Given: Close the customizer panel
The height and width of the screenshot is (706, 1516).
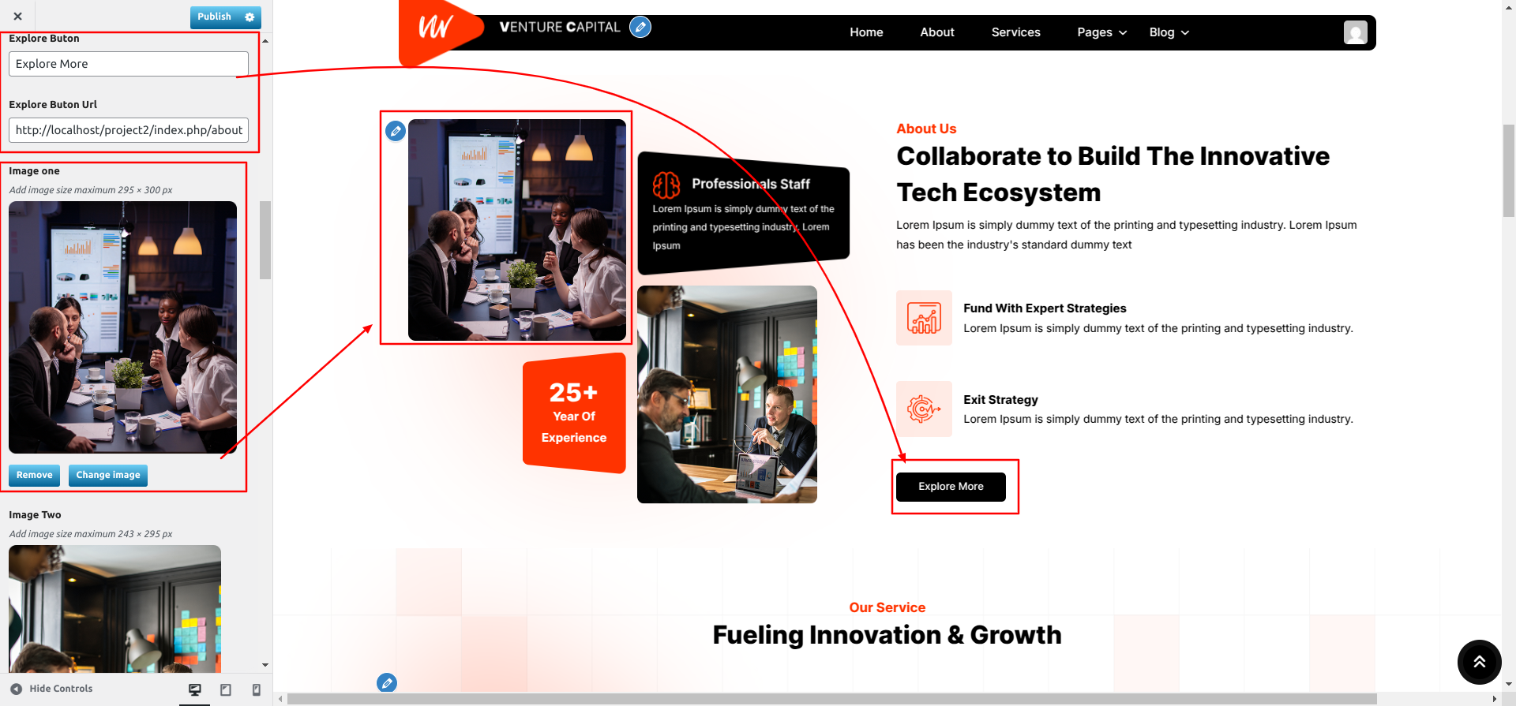Looking at the screenshot, I should pyautogui.click(x=17, y=16).
